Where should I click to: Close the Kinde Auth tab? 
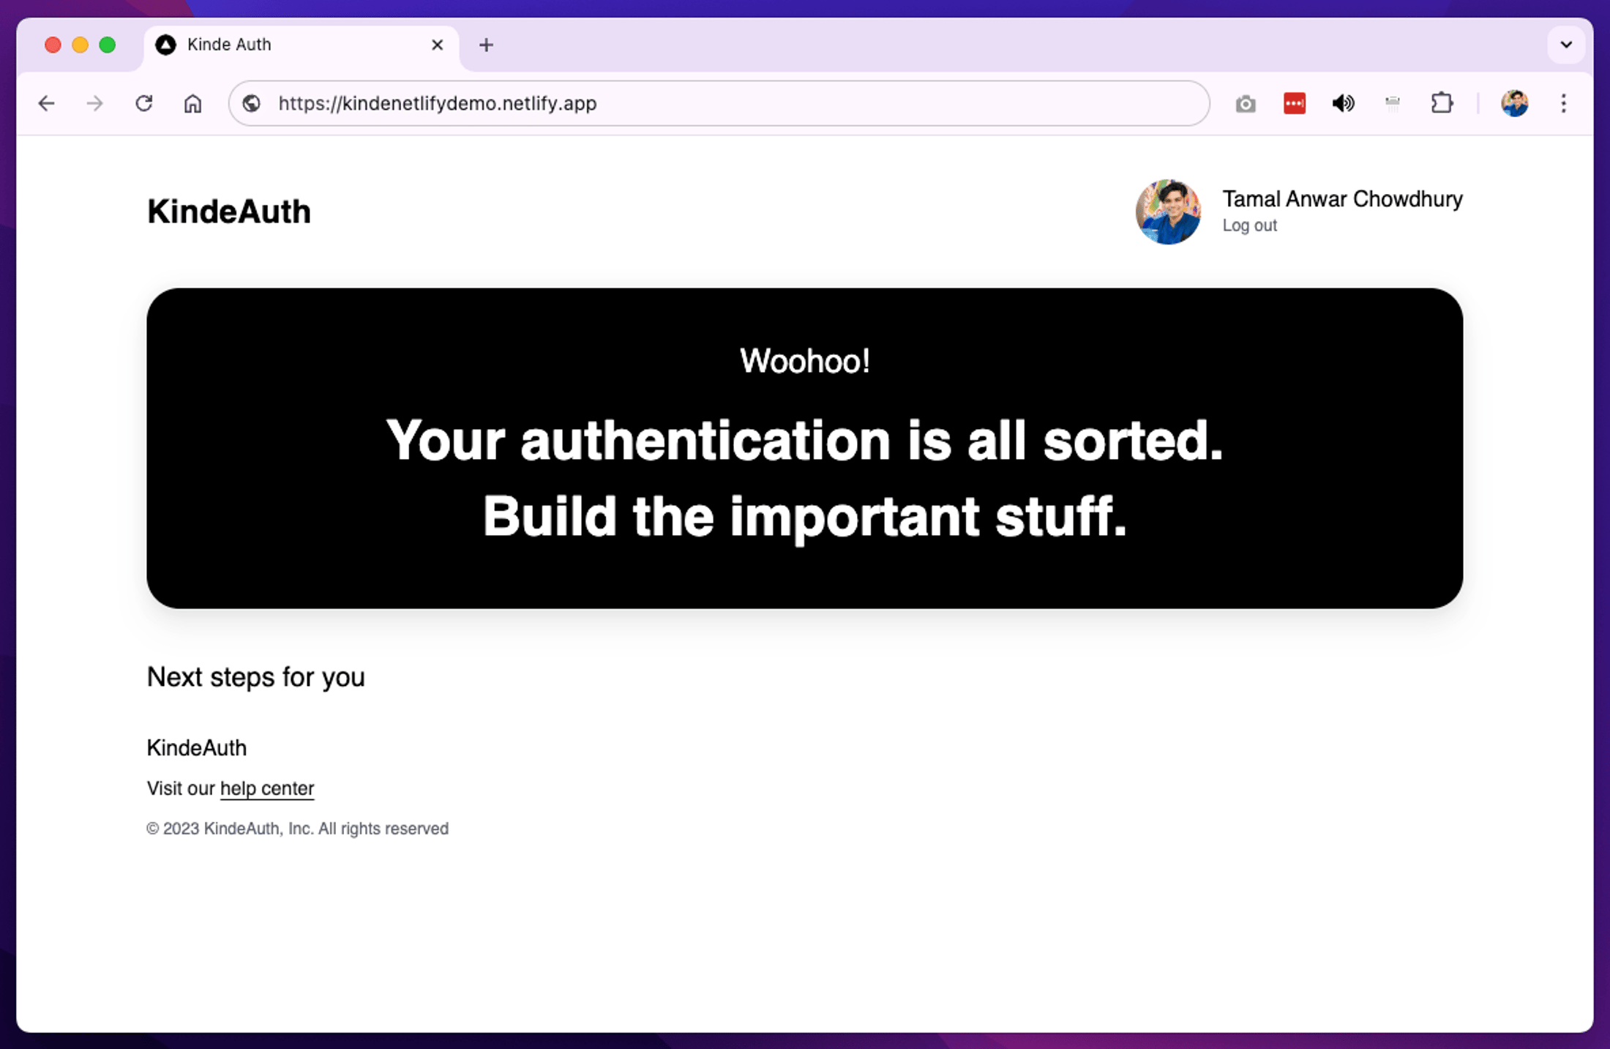pos(437,45)
